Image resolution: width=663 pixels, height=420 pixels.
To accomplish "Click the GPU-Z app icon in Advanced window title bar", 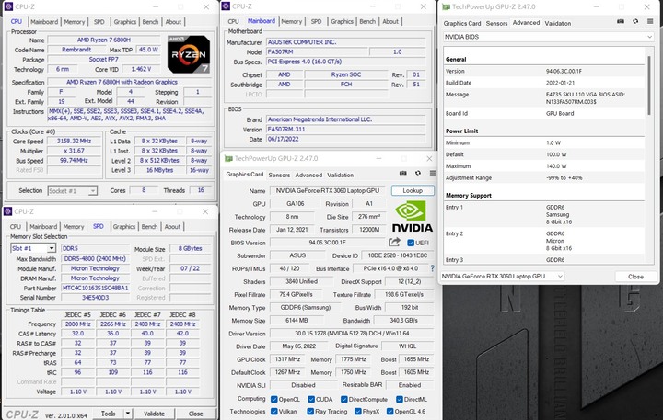I will tap(446, 6).
